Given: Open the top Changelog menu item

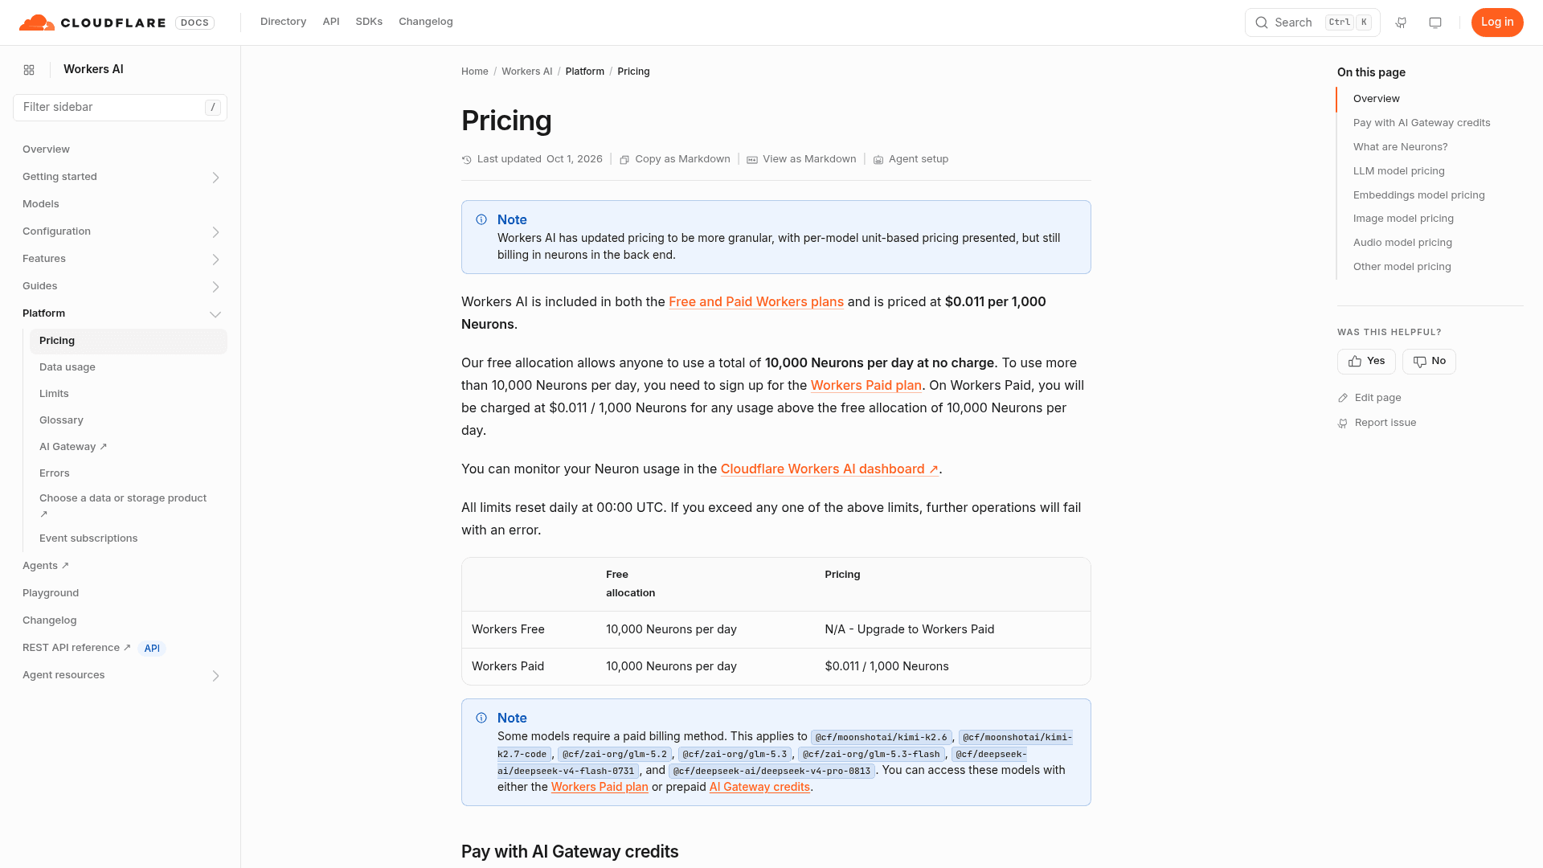Looking at the screenshot, I should [x=426, y=22].
